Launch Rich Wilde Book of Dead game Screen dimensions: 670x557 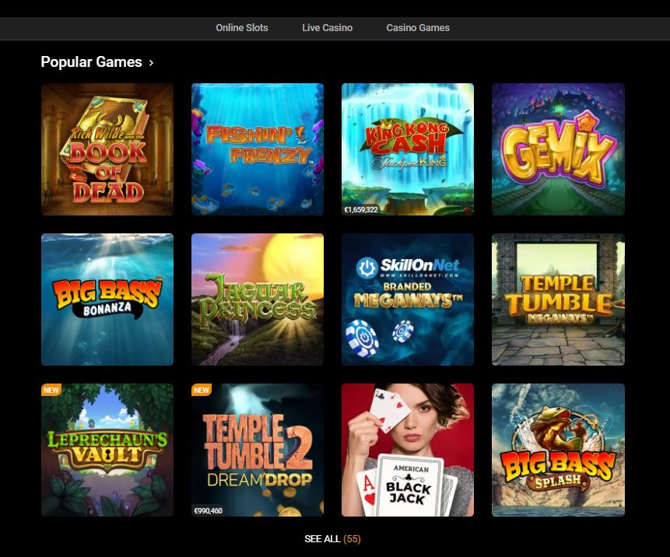tap(107, 149)
